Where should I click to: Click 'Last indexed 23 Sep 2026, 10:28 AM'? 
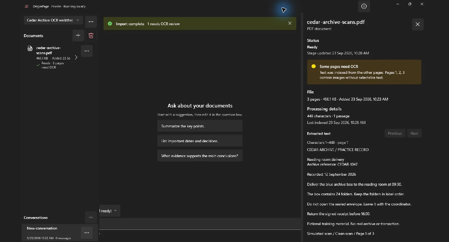point(336,123)
